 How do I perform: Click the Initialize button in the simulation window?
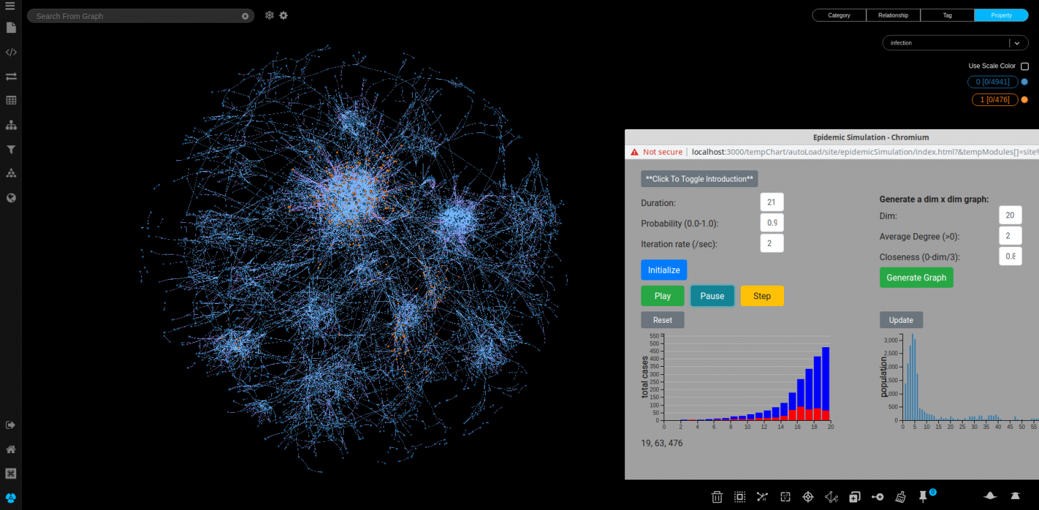tap(664, 270)
